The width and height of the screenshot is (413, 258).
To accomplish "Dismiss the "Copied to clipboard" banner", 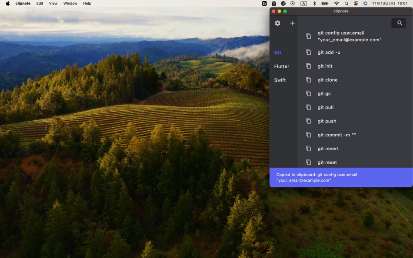I will 340,177.
